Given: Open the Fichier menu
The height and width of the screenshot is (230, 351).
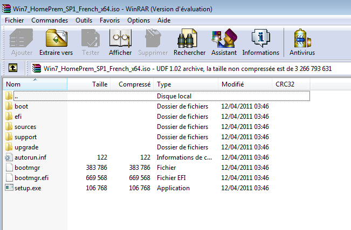Looking at the screenshot, I should (x=15, y=20).
